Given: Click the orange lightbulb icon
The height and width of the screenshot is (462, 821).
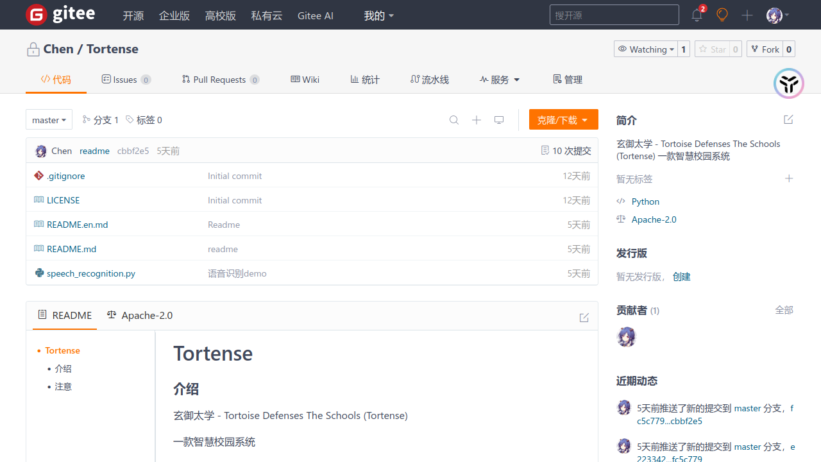Looking at the screenshot, I should point(722,15).
